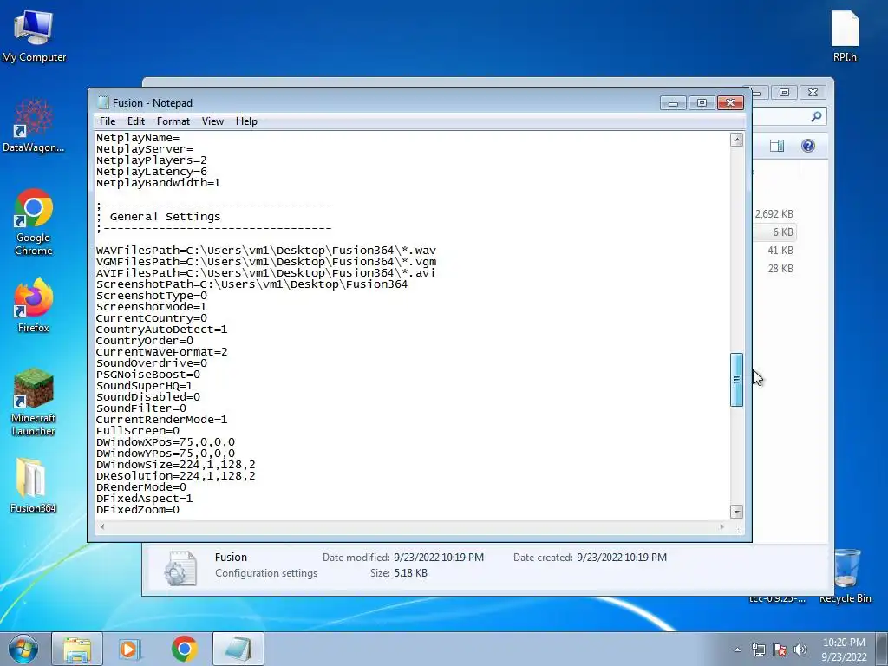Select the 28 KB file row in Explorer
Screen dimensions: 888x666
pos(776,269)
